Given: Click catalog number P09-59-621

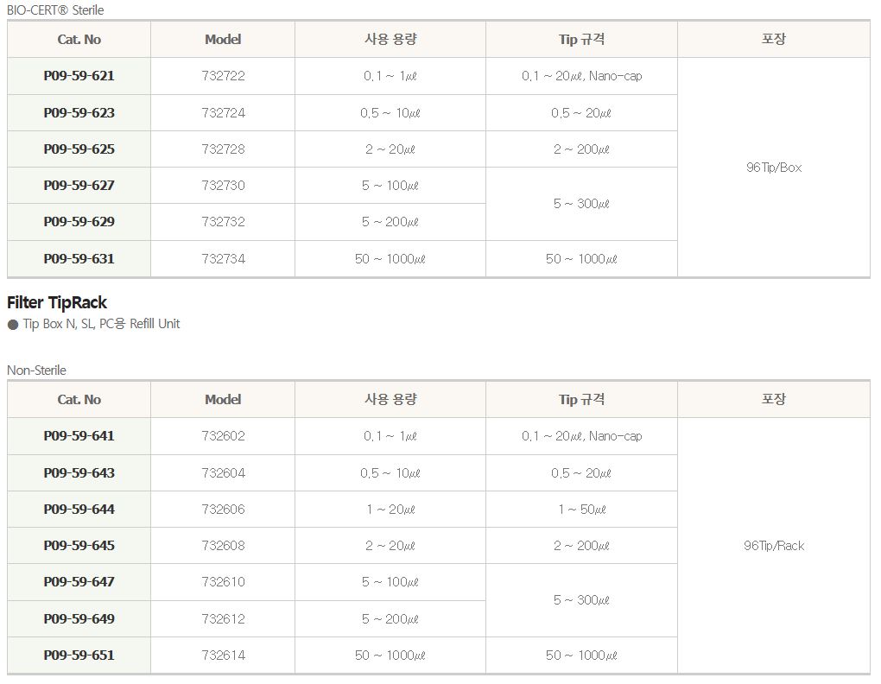Looking at the screenshot, I should pos(79,76).
